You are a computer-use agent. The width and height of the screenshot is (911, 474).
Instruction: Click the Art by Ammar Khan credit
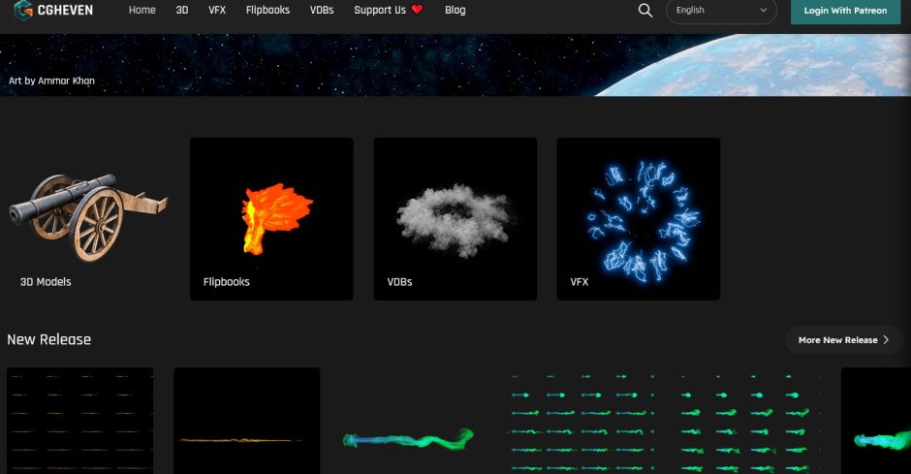click(x=51, y=80)
